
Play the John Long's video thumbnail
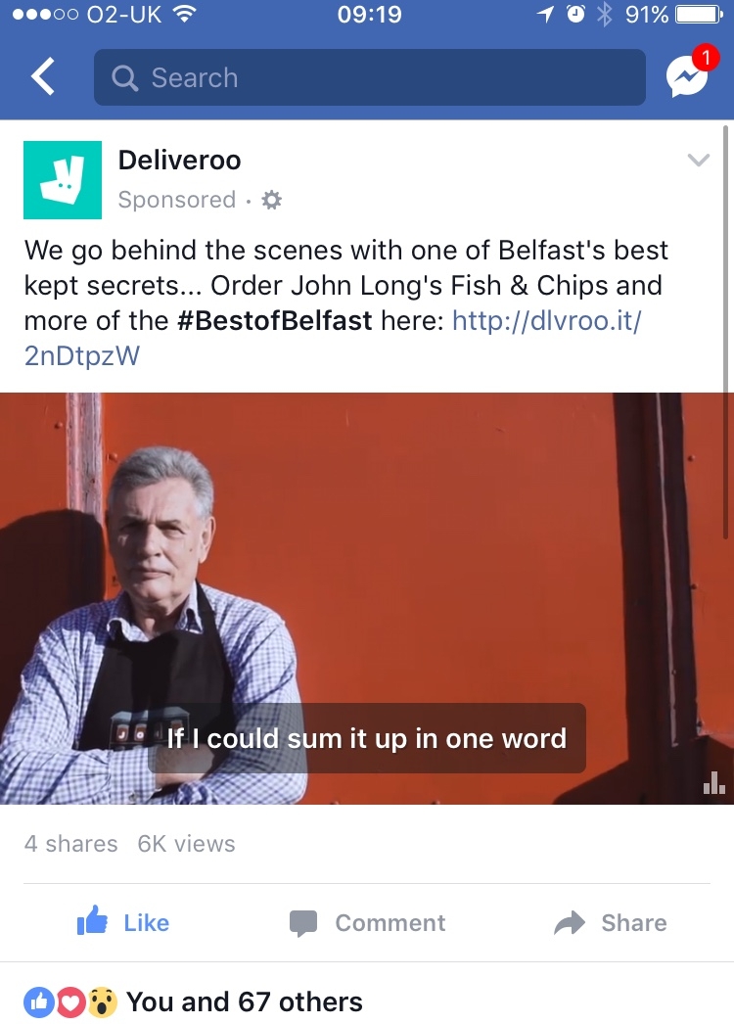pos(367,598)
